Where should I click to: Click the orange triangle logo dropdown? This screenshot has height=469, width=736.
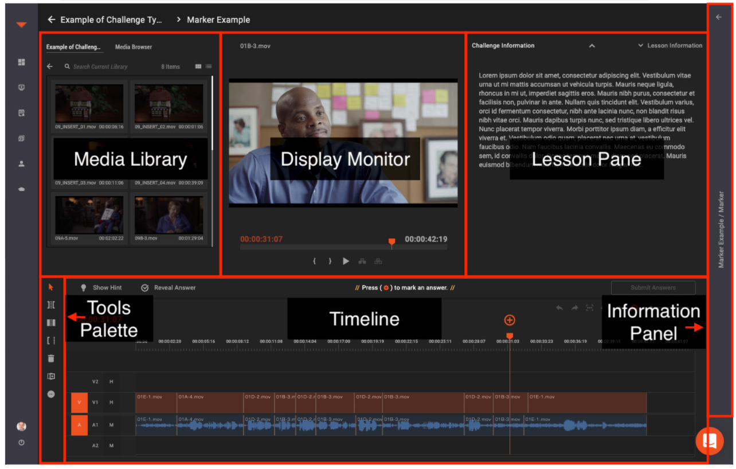click(21, 25)
